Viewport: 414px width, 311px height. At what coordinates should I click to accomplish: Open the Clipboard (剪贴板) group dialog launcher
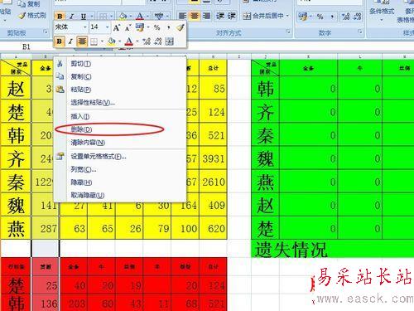pyautogui.click(x=46, y=32)
